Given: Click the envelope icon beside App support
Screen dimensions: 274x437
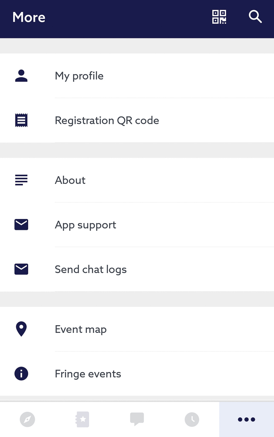Looking at the screenshot, I should pos(21,225).
